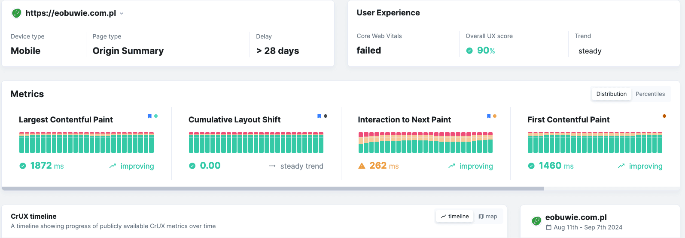Click the eobuwie leaf favicon beside the URL
The width and height of the screenshot is (685, 238).
16,13
